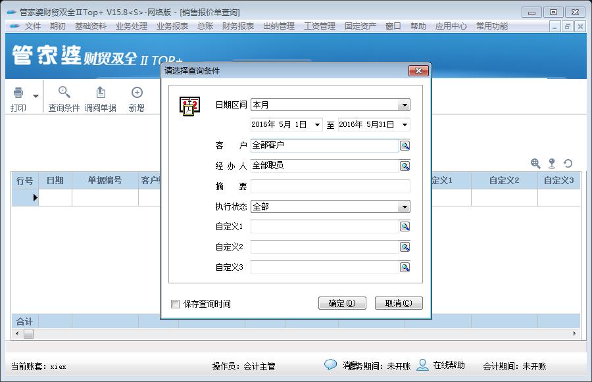This screenshot has width=592, height=382.
Task: Restore the inner document window
Action: tap(567, 27)
